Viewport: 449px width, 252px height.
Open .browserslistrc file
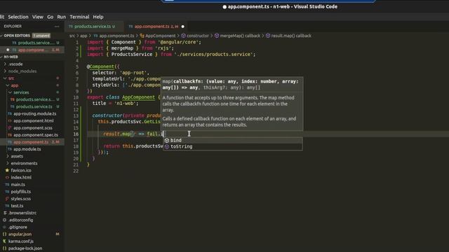tap(22, 213)
